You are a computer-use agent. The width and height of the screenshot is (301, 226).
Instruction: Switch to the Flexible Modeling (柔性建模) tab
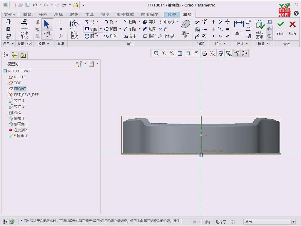click(x=125, y=14)
